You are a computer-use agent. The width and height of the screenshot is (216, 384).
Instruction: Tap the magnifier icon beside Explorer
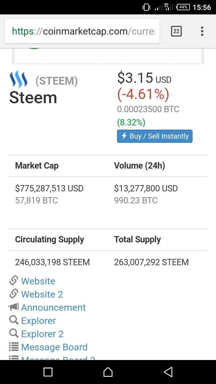pyautogui.click(x=14, y=320)
